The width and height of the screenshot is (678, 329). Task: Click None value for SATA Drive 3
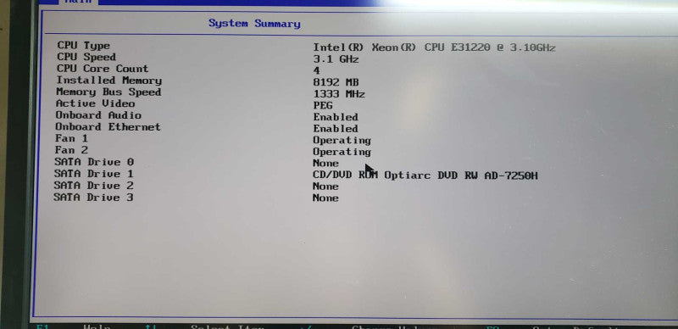point(325,198)
